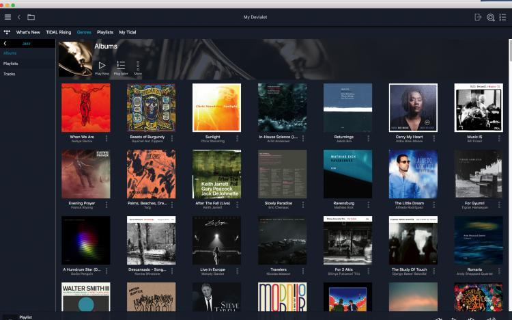Click the Travelers album title
The width and height of the screenshot is (512, 320).
coord(279,269)
